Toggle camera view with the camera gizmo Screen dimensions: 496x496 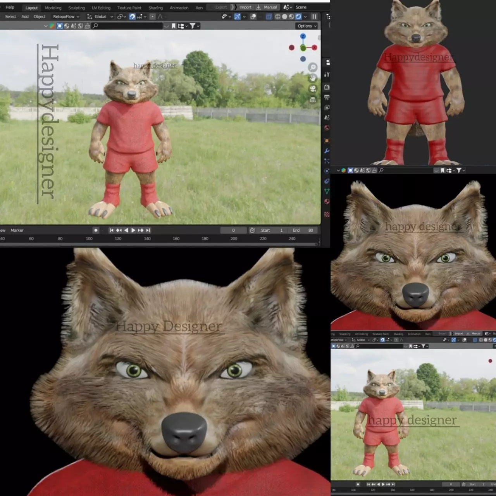click(x=312, y=89)
